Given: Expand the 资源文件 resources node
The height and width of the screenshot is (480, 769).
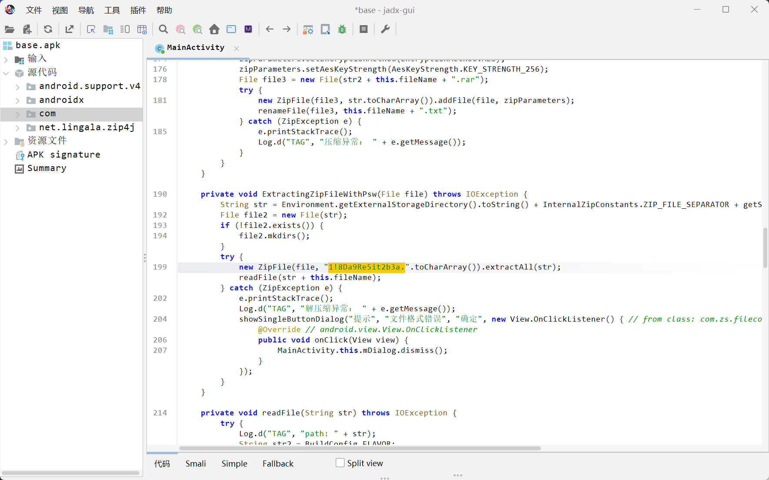Looking at the screenshot, I should tap(6, 141).
